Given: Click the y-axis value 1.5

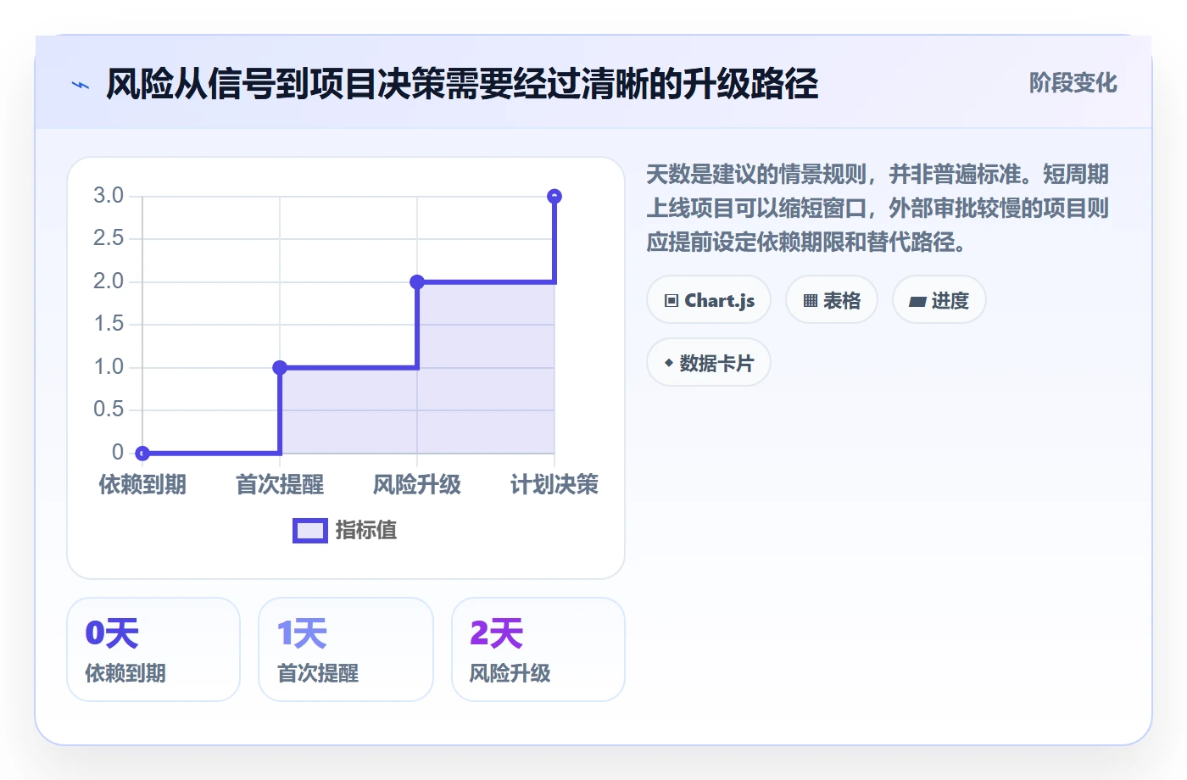Looking at the screenshot, I should [109, 324].
